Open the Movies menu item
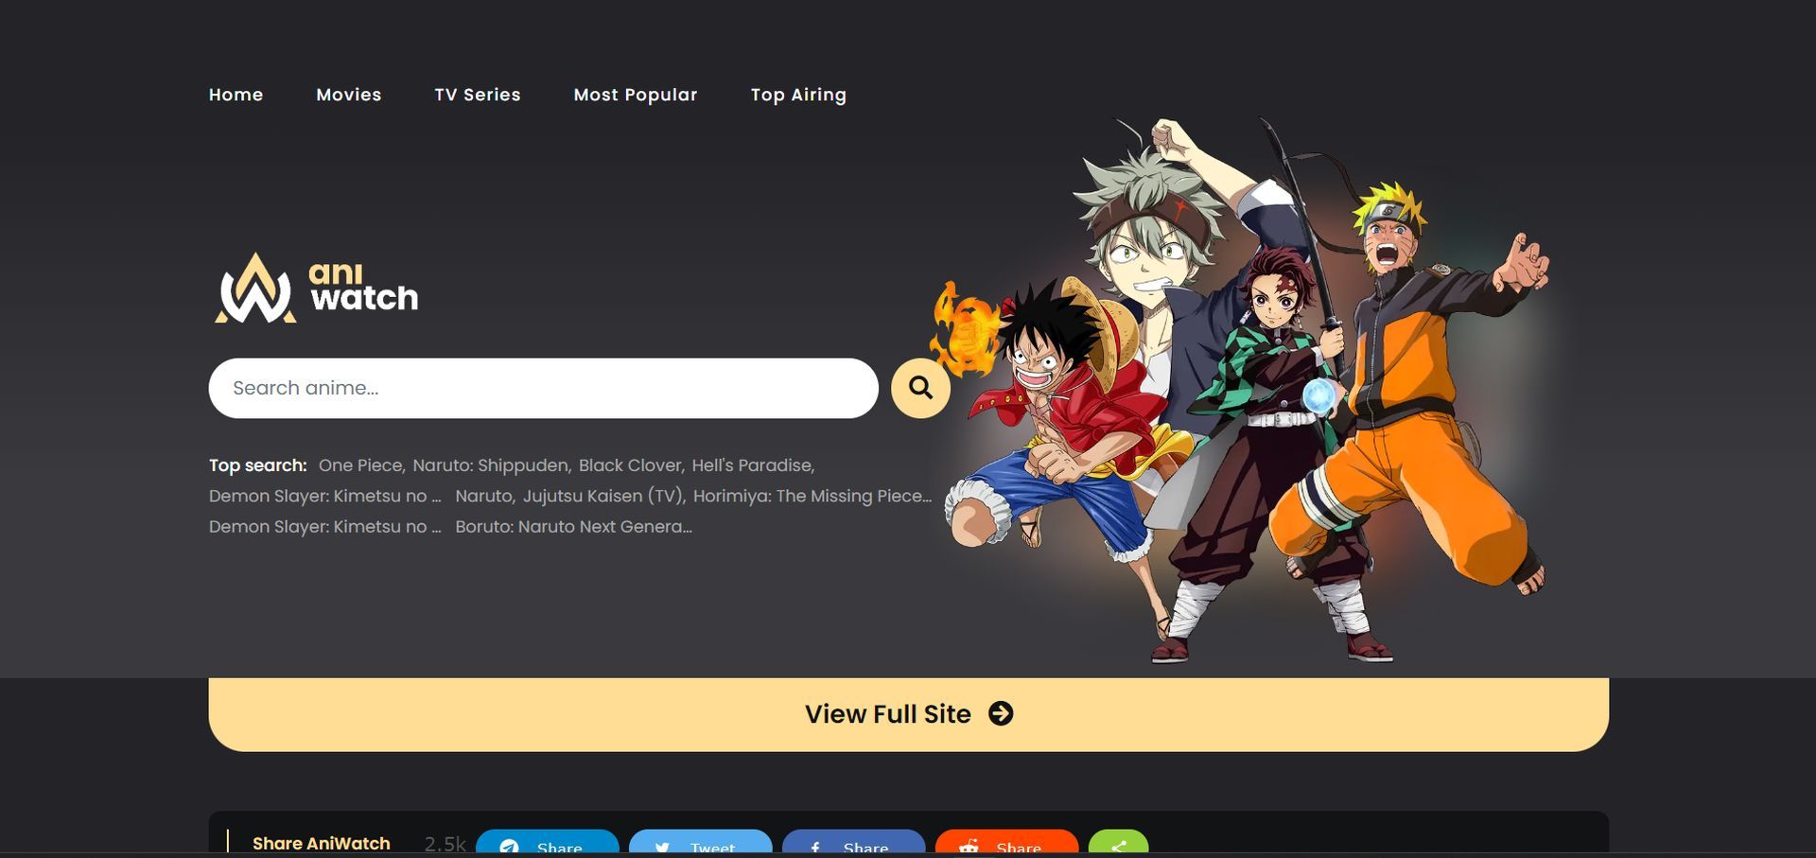Screen dimensions: 1816x858 pyautogui.click(x=349, y=95)
